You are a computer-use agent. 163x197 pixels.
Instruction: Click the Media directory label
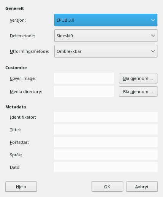(x=26, y=92)
